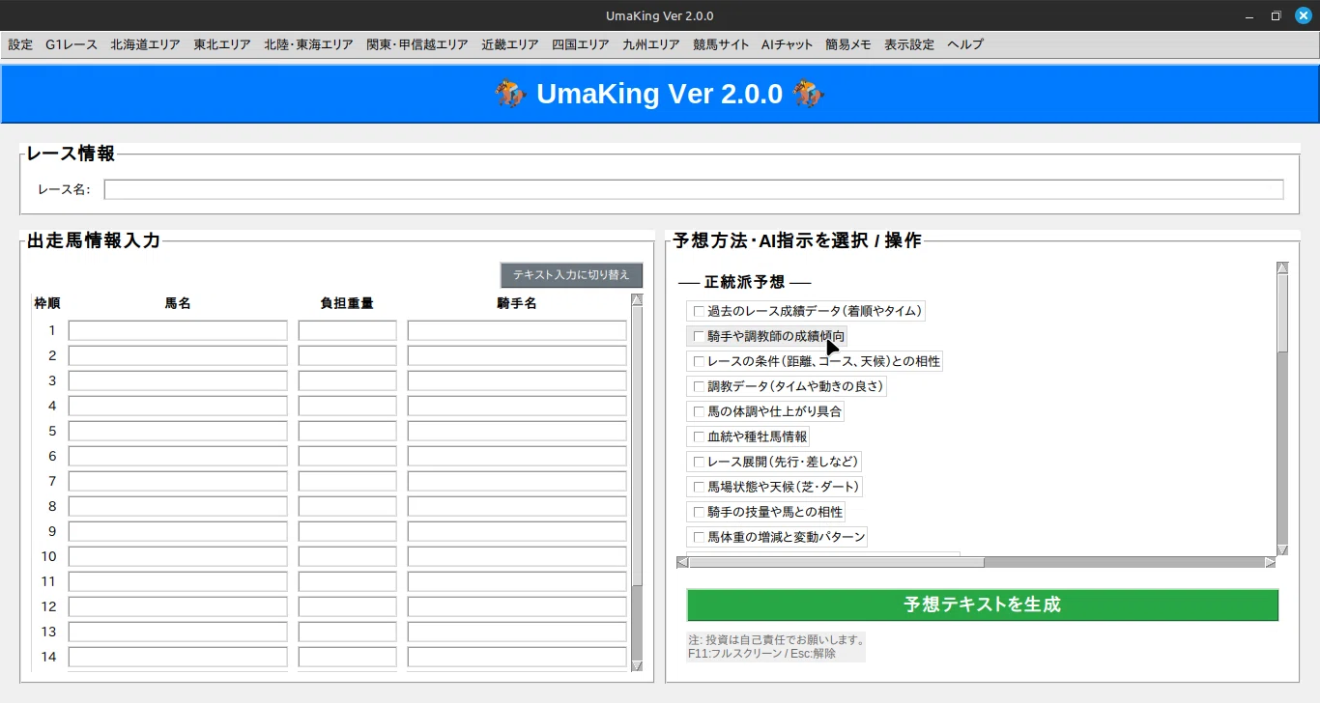Click テキスト入力に切り替え button

click(571, 275)
